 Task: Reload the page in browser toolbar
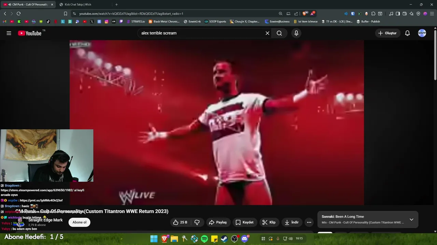click(18, 14)
